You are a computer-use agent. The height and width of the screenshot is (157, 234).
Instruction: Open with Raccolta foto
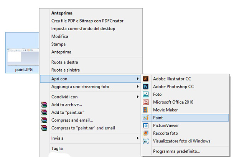coord(165,133)
